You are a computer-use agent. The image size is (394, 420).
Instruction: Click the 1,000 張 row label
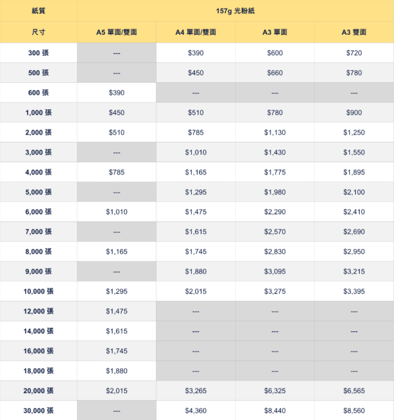(39, 112)
